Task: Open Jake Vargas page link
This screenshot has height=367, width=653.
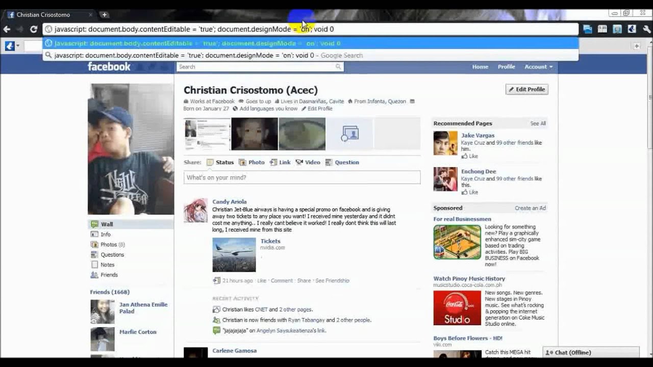Action: 478,136
